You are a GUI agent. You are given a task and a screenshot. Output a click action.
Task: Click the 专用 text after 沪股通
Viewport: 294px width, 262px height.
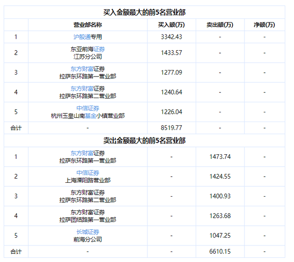(96, 37)
